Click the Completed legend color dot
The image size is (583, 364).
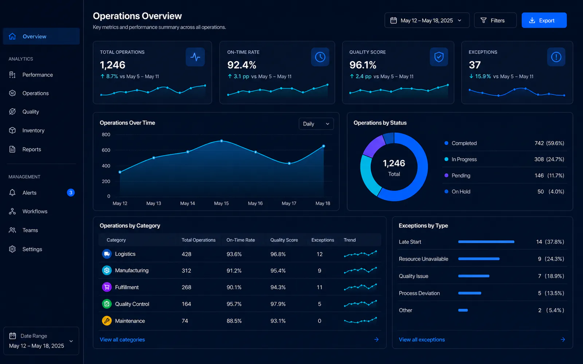tap(446, 143)
